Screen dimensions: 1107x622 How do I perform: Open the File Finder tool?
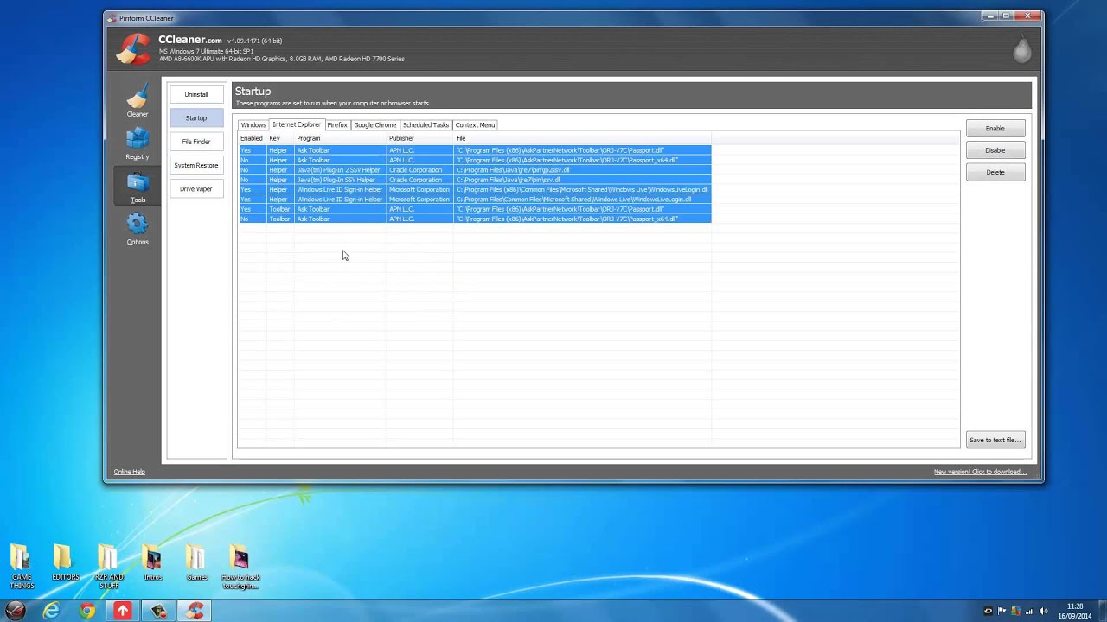point(196,142)
